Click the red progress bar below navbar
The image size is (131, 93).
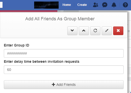(x=29, y=11)
